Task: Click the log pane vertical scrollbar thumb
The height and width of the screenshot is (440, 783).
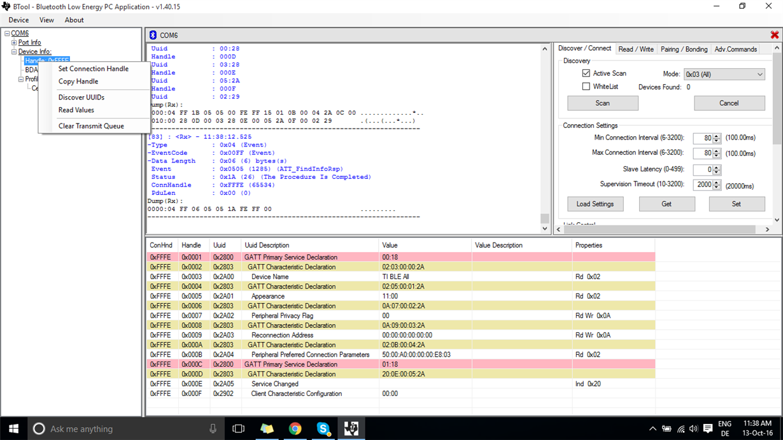Action: (545, 218)
